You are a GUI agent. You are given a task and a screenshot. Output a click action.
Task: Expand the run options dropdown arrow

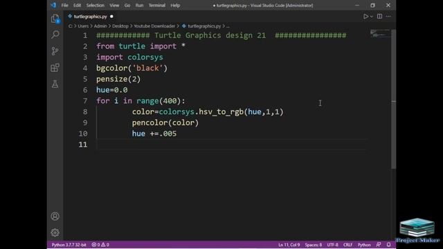(372, 17)
